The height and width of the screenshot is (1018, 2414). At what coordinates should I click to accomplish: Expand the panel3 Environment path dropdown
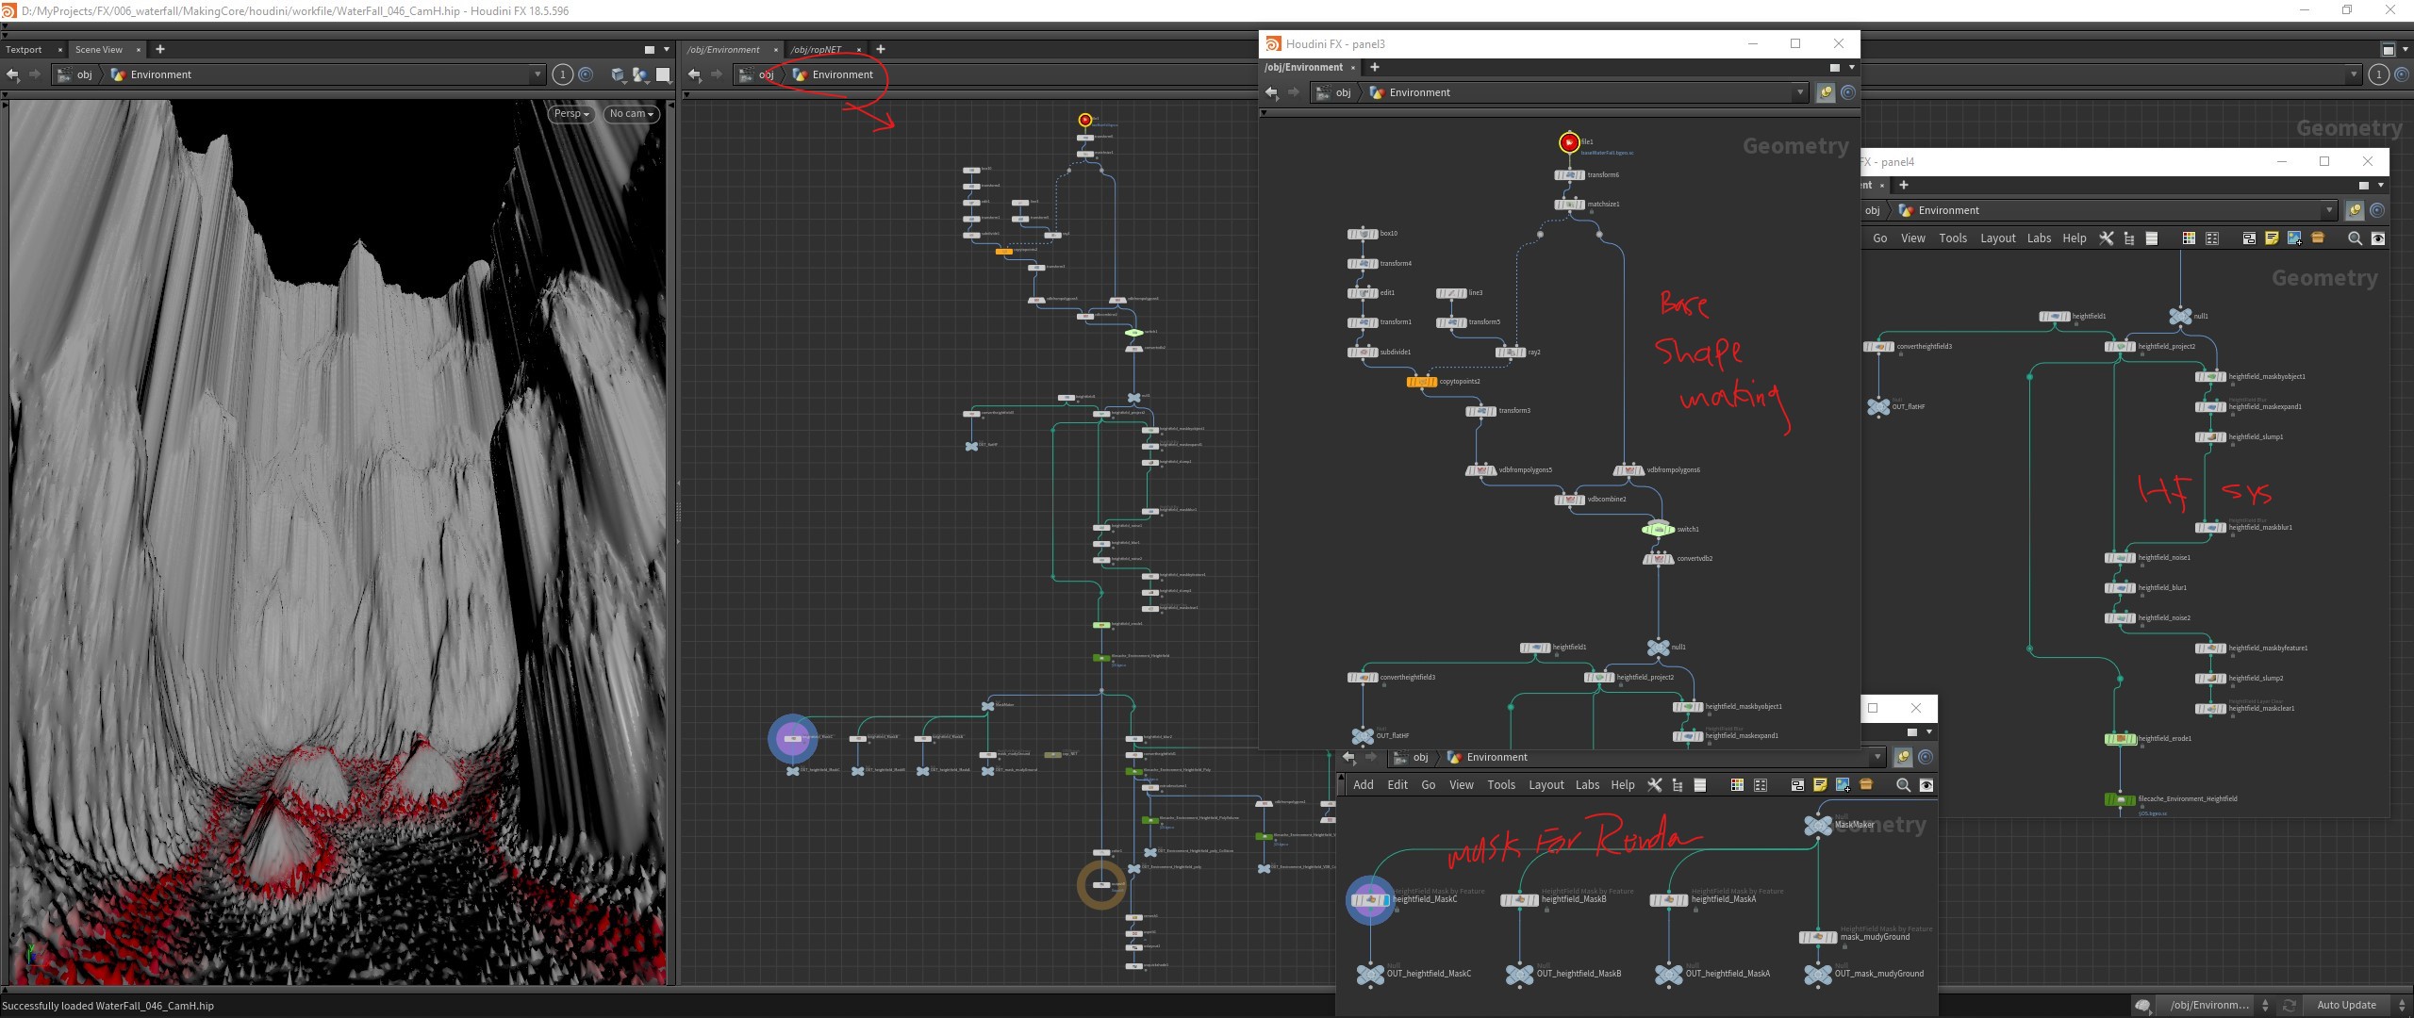(x=1800, y=92)
